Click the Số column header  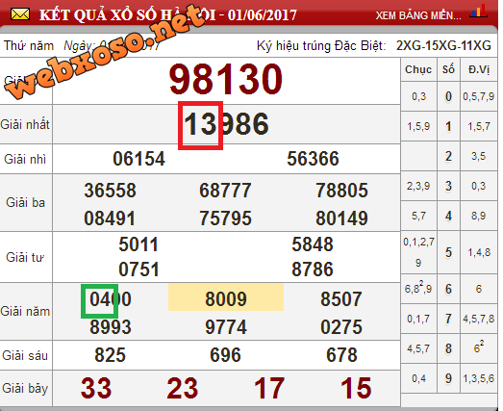click(x=448, y=69)
